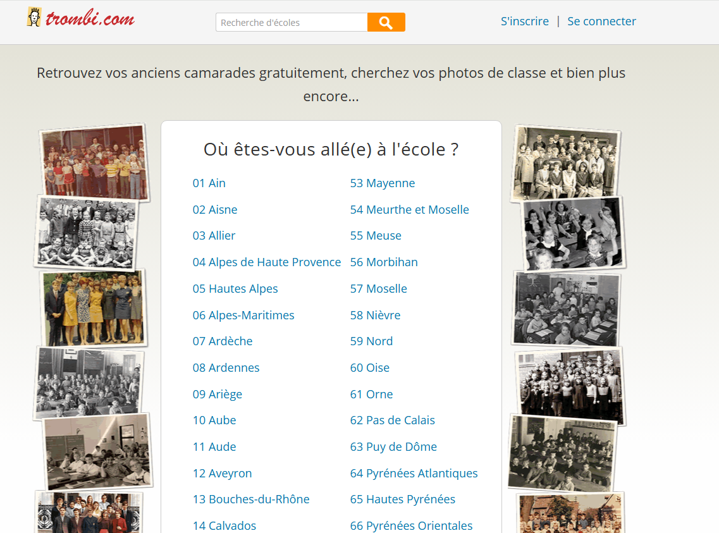719x533 pixels.
Task: Open 63 Puy de Dôme
Action: tap(393, 447)
